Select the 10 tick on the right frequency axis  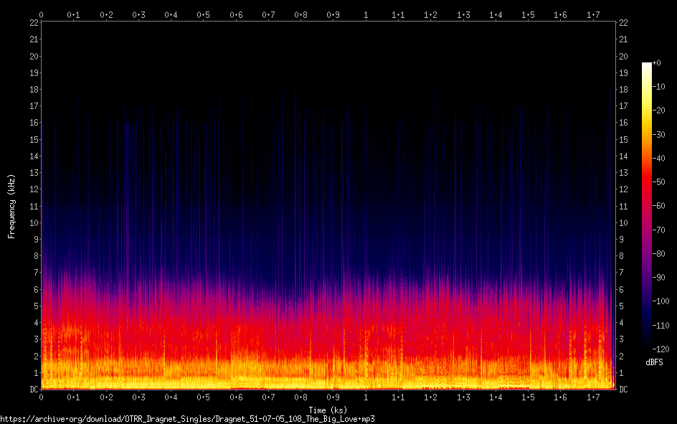point(623,223)
